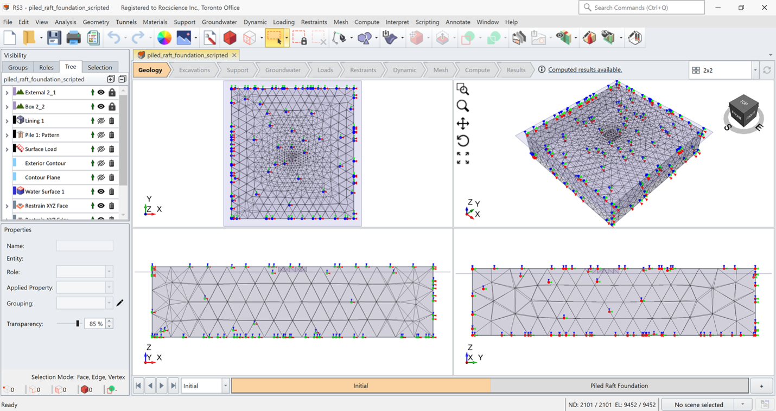The height and width of the screenshot is (411, 776).
Task: Hide Box 2_2 using eye icon
Action: point(101,107)
